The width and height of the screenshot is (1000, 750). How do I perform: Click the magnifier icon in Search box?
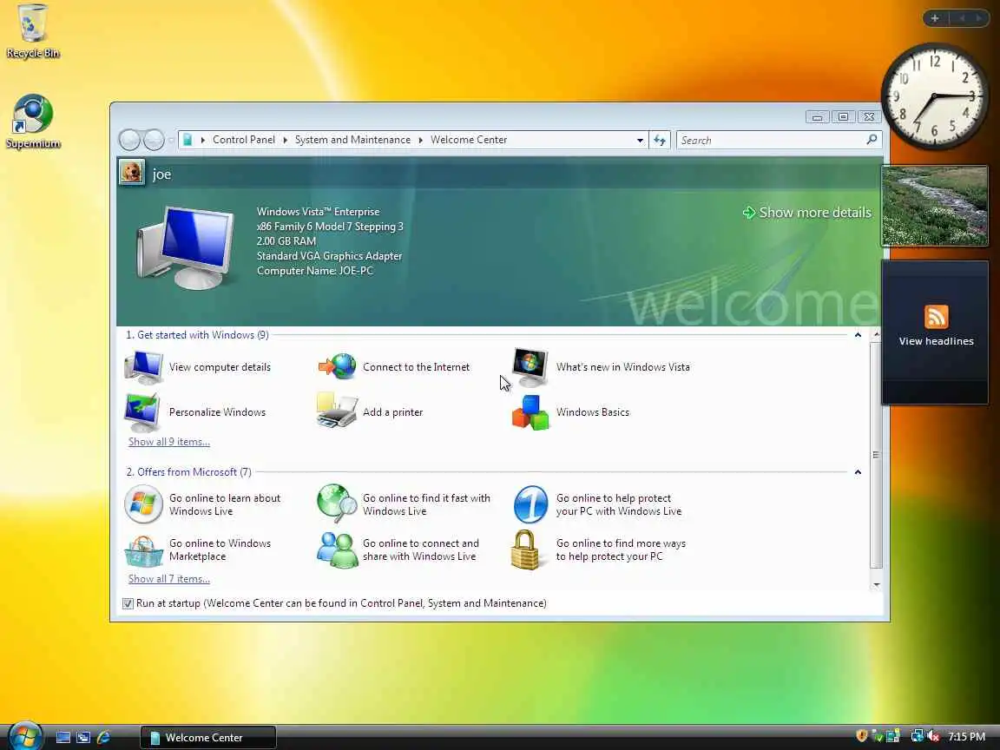pyautogui.click(x=872, y=140)
